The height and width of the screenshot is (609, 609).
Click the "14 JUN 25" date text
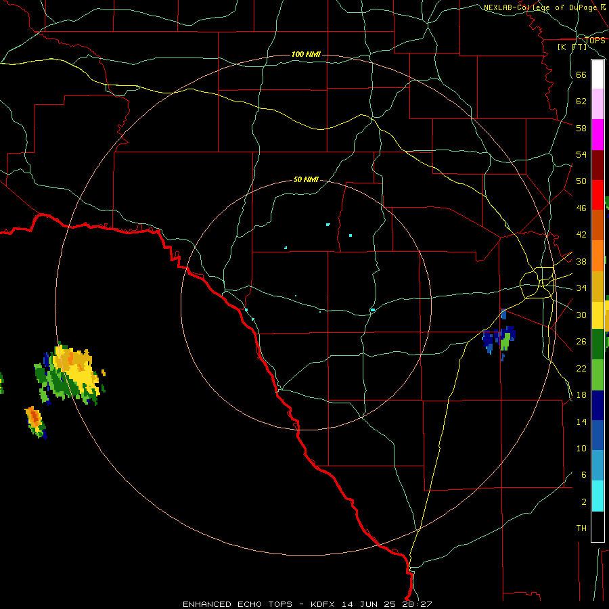point(369,604)
